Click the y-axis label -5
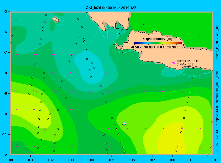221x163 pixels. pos(5,12)
